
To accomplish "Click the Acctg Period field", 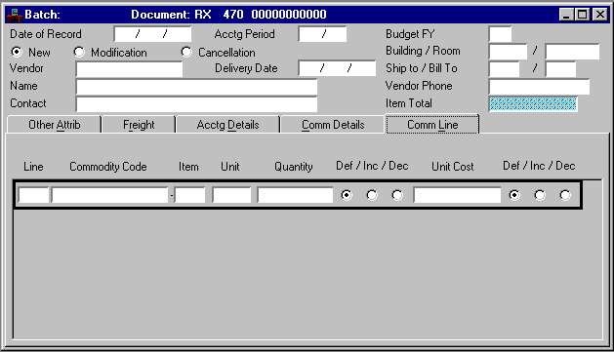I will [322, 34].
